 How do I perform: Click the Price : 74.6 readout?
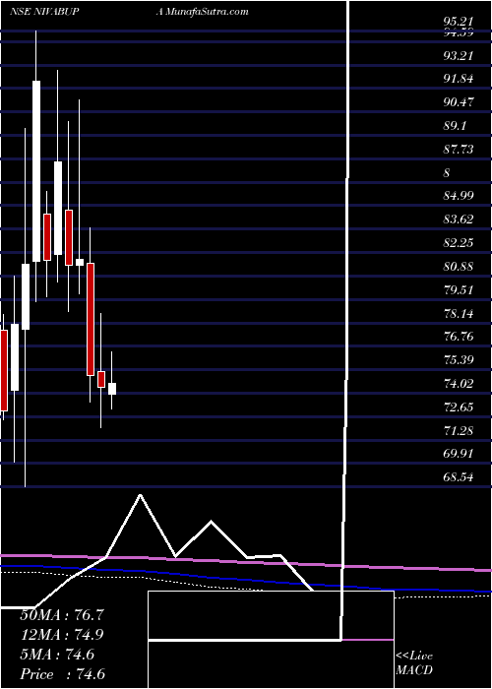[x=62, y=674]
